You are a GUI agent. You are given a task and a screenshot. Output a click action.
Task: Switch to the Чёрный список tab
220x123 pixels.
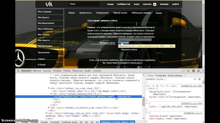[120, 13]
